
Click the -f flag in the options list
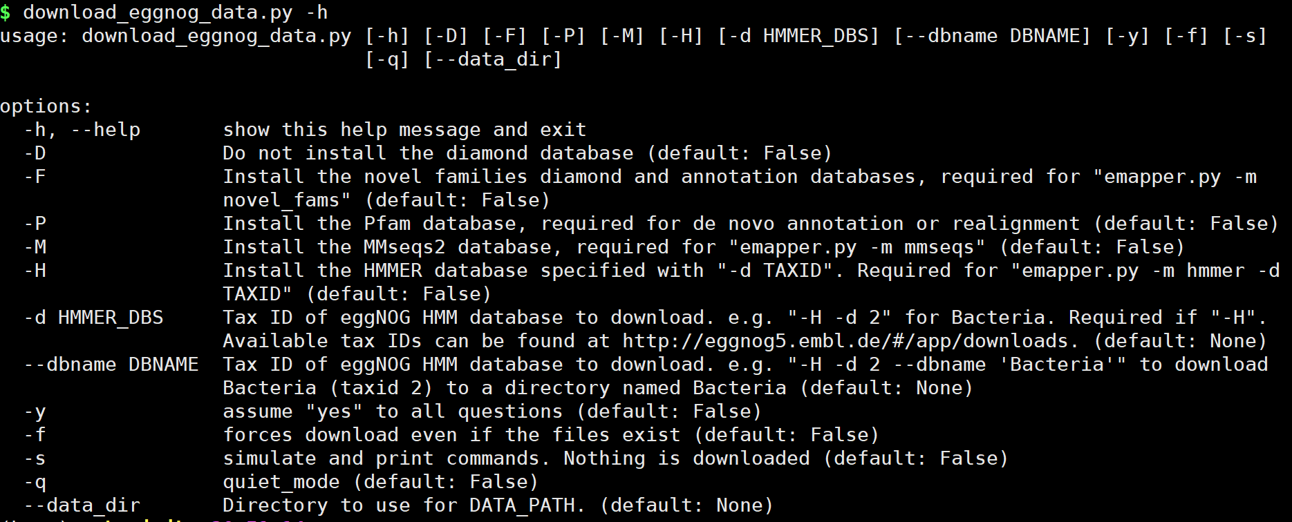pyautogui.click(x=35, y=435)
